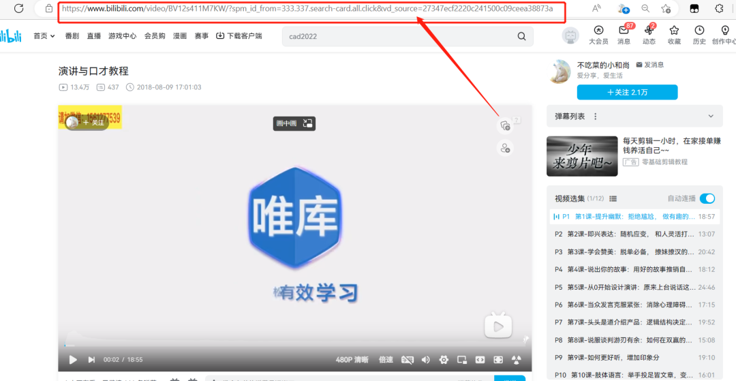This screenshot has height=381, width=736.
Task: Click the radiation-style icon at player bar end
Action: click(517, 360)
